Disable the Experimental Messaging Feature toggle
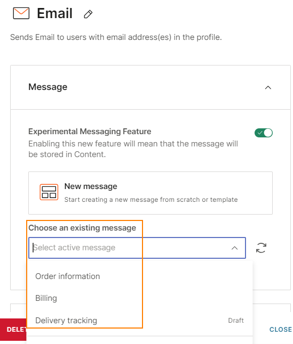The width and height of the screenshot is (293, 344). point(264,133)
